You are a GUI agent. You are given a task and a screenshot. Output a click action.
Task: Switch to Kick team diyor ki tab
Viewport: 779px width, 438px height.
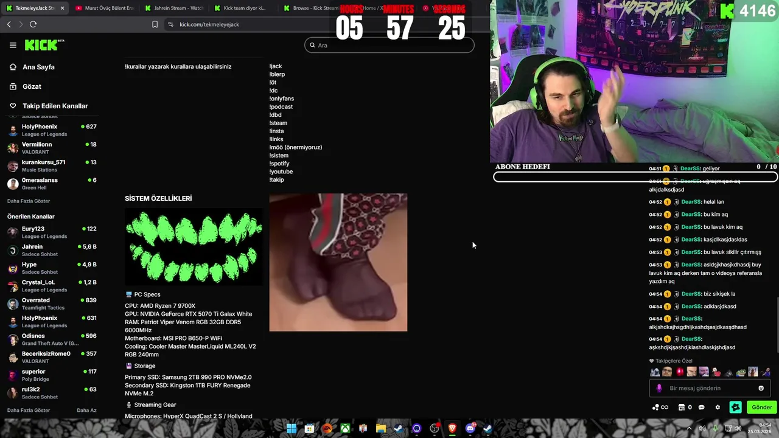tap(242, 9)
